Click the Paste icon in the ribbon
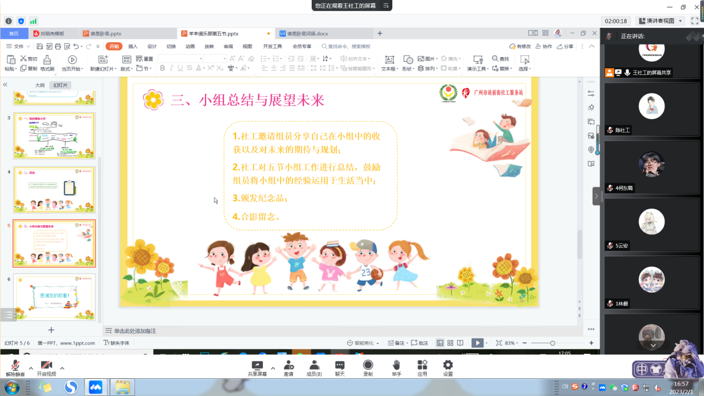This screenshot has width=704, height=396. coord(10,59)
